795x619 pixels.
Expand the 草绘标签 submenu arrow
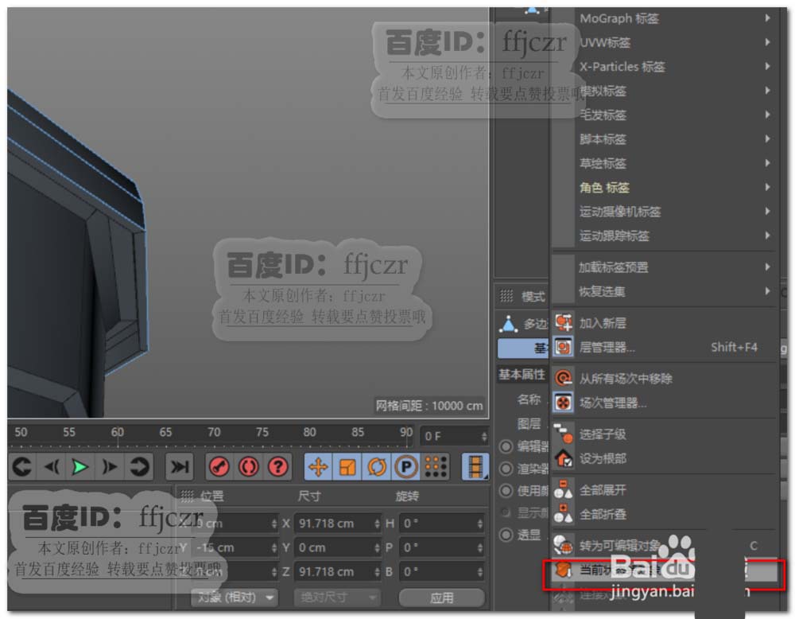point(768,163)
